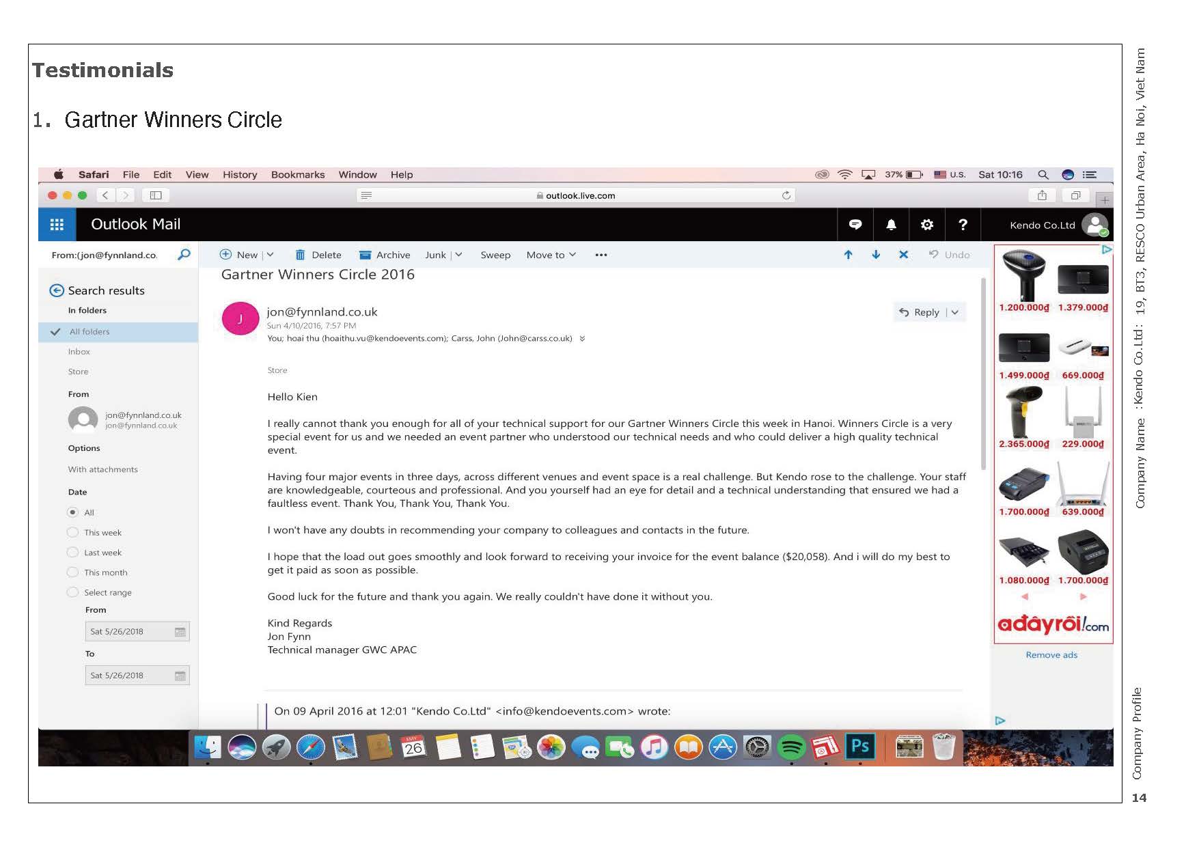Go to the next message with down arrow

pyautogui.click(x=876, y=255)
